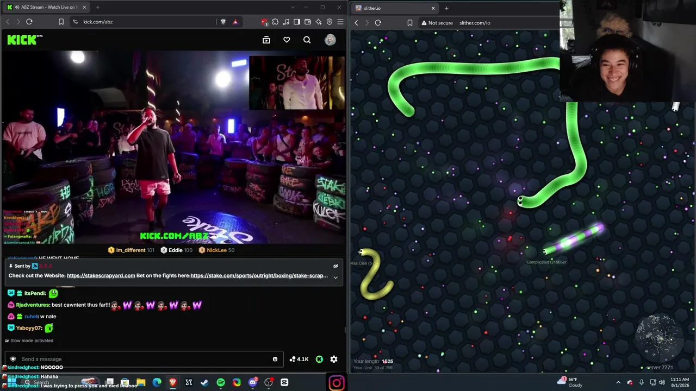The height and width of the screenshot is (391, 696).
Task: Click the Kick stream video player
Action: point(174,147)
